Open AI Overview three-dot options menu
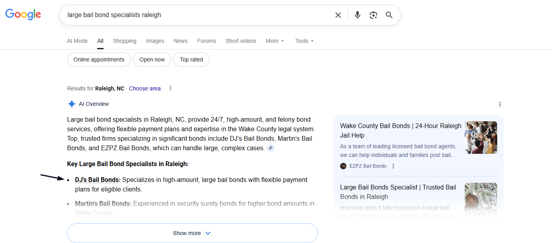The width and height of the screenshot is (552, 243). click(500, 104)
